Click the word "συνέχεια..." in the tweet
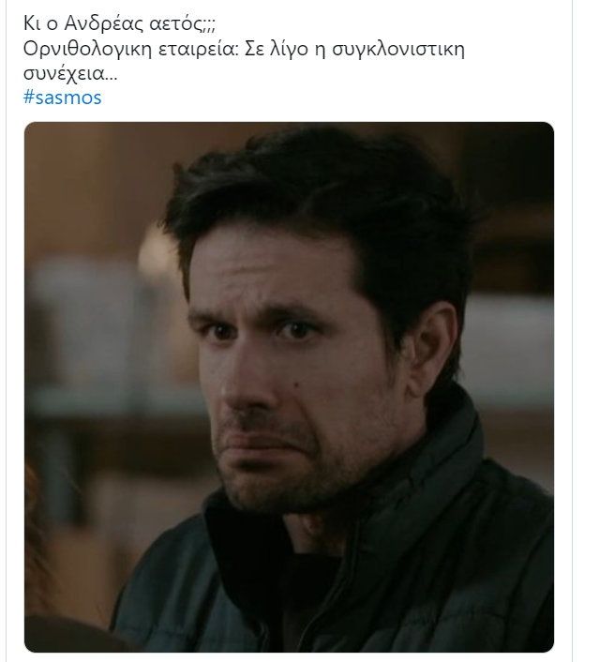Image resolution: width=600 pixels, height=662 pixels. coord(70,74)
